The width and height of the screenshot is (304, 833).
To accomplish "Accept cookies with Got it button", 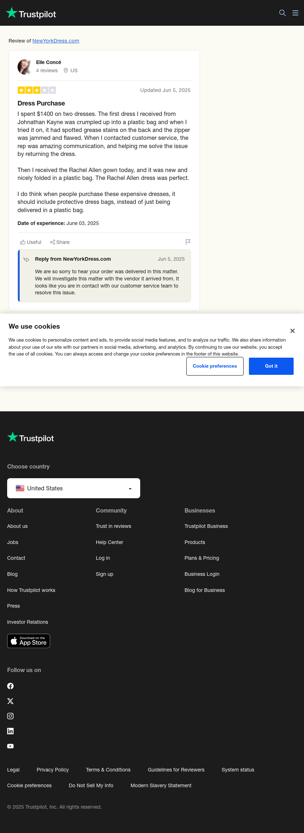I will coord(271,366).
